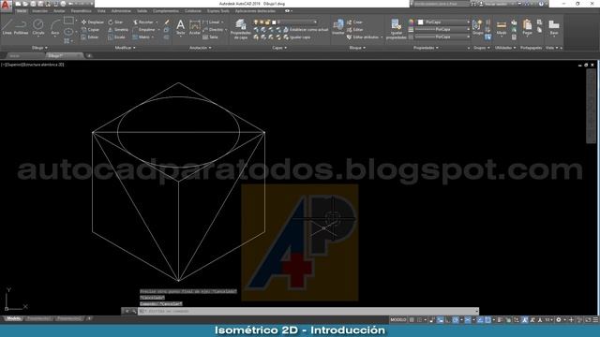600x337 pixels.
Task: Click the white PorCapa color swatch
Action: [421, 22]
